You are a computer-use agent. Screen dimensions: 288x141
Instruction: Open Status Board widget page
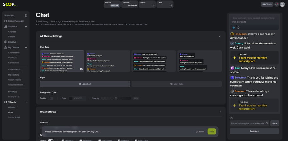pyautogui.click(x=14, y=117)
